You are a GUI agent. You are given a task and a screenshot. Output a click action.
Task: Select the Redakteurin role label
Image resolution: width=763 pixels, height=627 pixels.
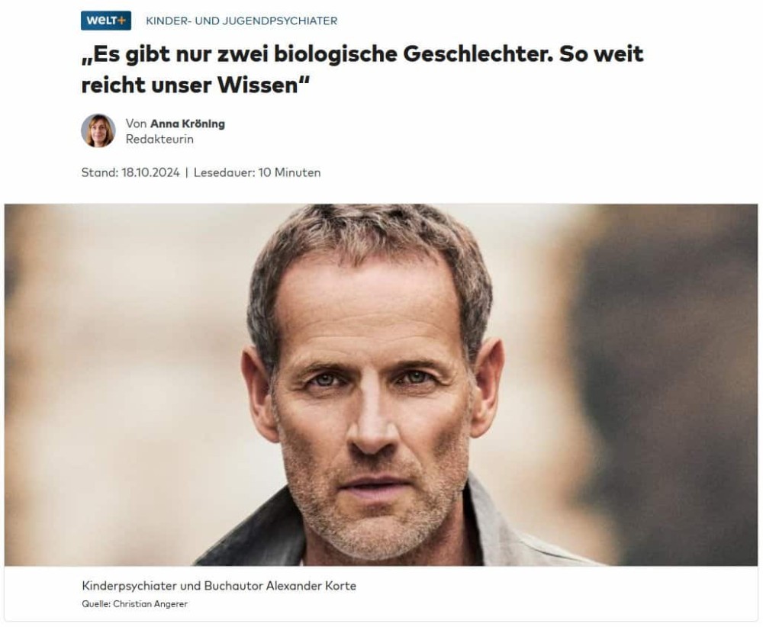point(159,139)
